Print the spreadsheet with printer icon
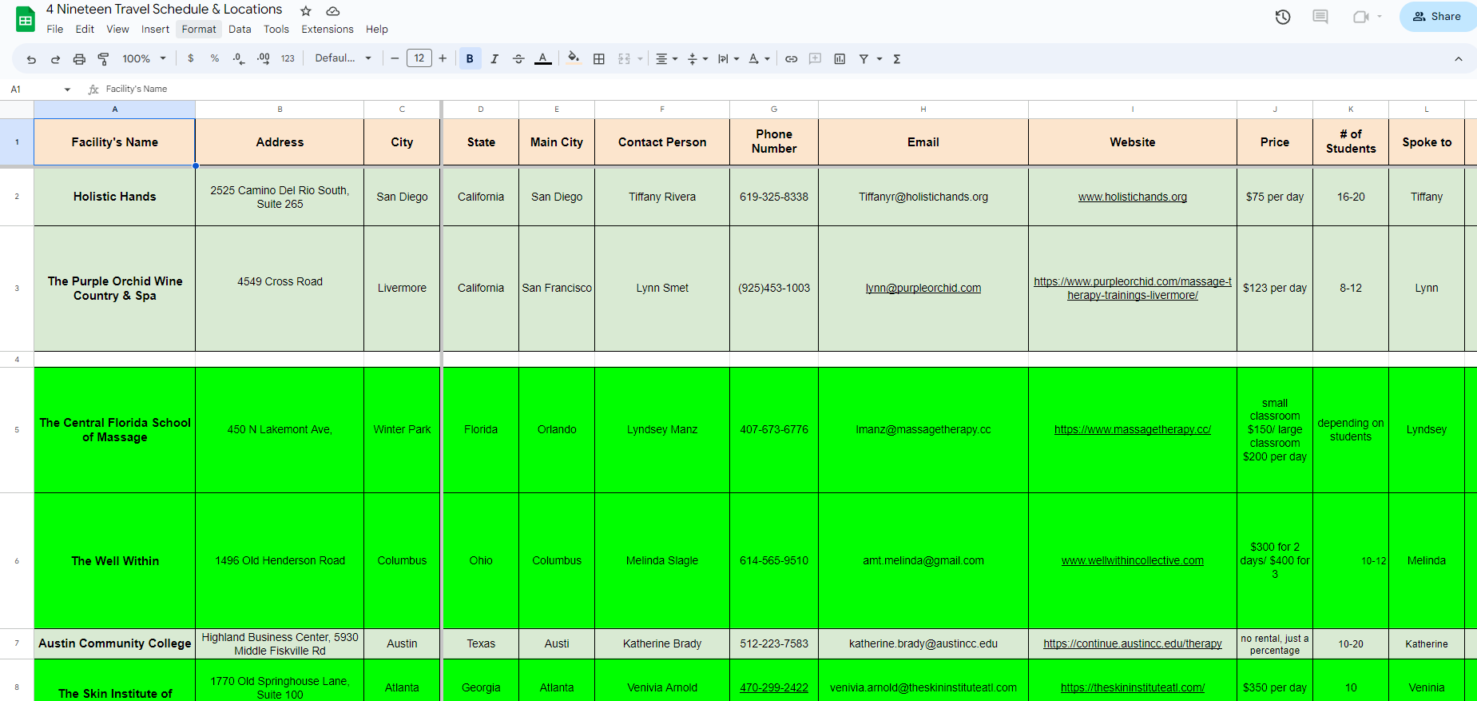1477x701 pixels. pos(79,59)
